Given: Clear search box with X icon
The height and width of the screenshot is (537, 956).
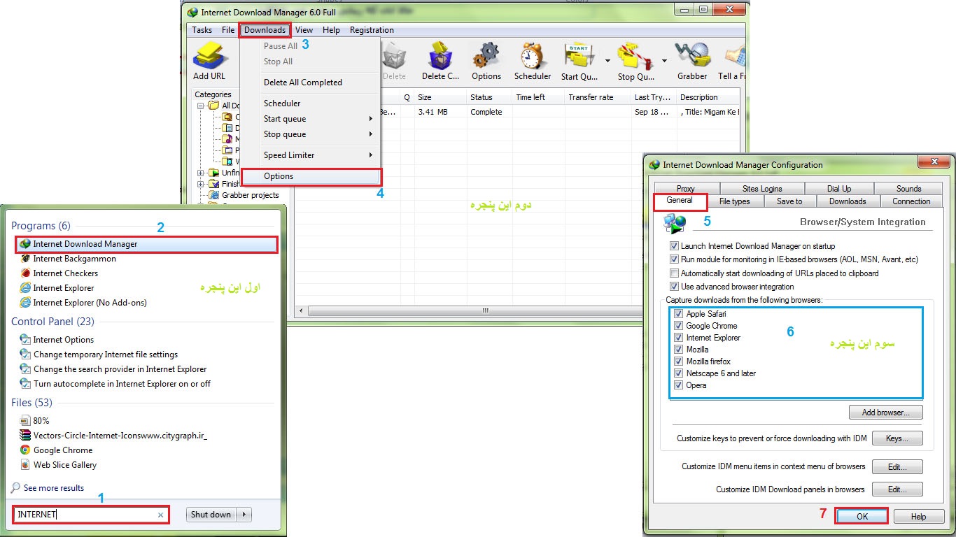Looking at the screenshot, I should (160, 515).
